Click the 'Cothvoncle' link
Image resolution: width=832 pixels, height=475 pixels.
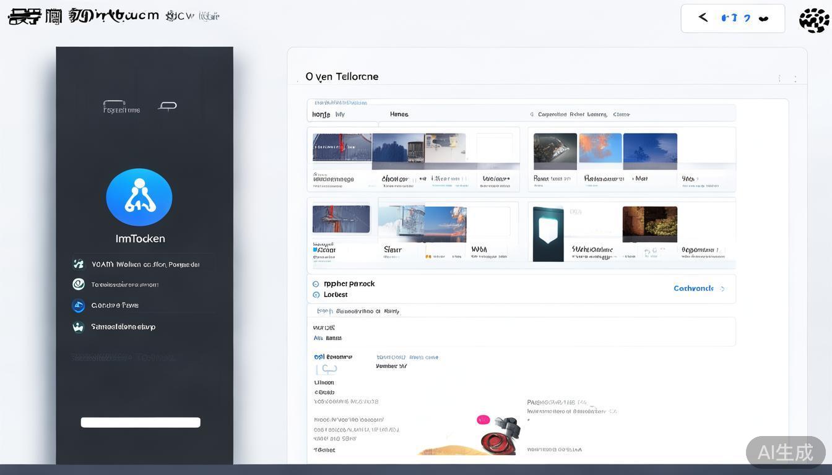(x=693, y=289)
